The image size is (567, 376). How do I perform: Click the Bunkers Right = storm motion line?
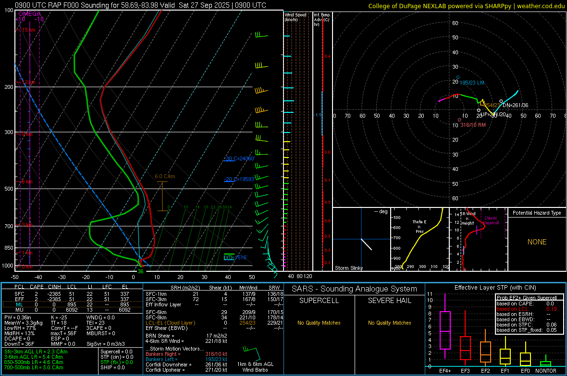coord(186,354)
